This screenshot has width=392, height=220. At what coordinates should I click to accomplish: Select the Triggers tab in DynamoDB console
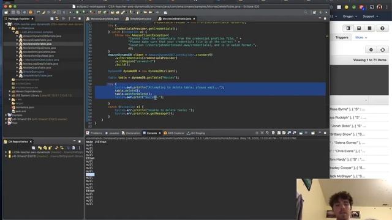pos(342,37)
